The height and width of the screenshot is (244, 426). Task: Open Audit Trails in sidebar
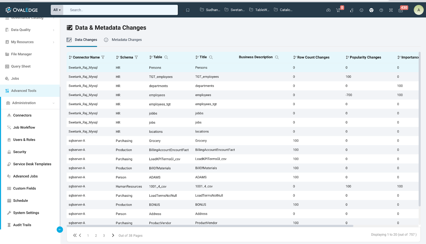click(22, 225)
